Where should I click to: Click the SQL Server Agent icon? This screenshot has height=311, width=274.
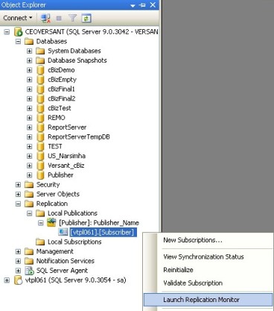click(29, 271)
